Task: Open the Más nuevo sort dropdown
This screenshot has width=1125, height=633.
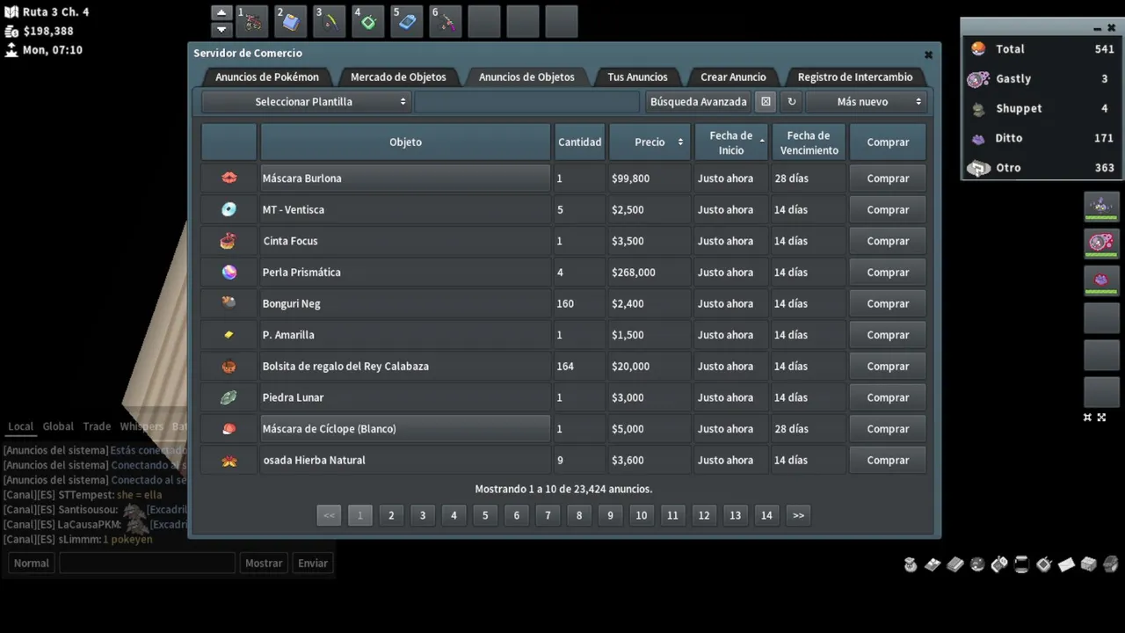Action: tap(866, 102)
